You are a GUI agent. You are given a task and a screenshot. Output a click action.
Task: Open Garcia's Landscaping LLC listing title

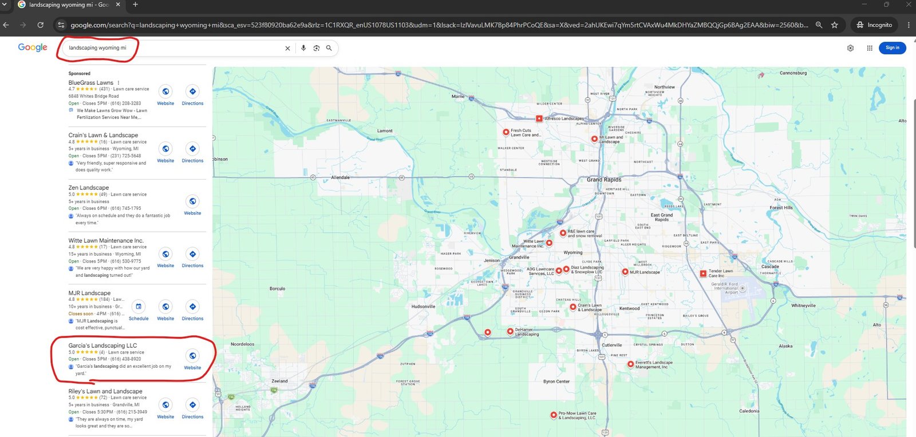[x=102, y=345]
